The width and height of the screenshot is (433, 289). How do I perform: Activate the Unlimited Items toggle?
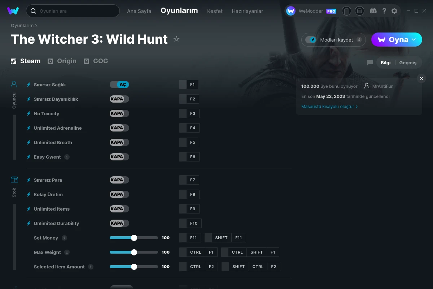[x=119, y=208]
